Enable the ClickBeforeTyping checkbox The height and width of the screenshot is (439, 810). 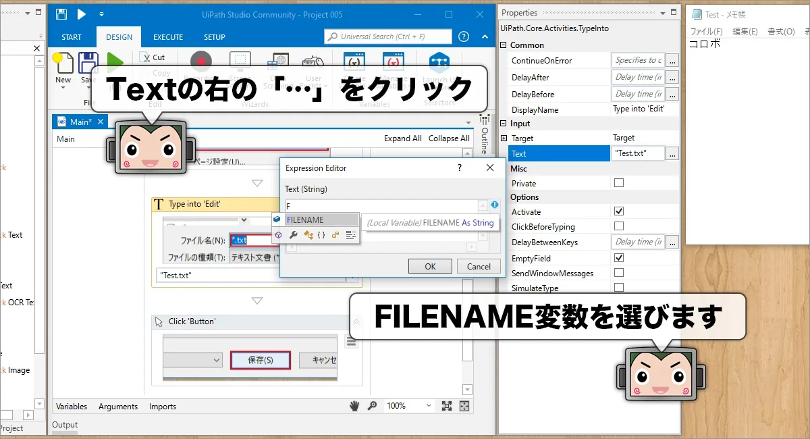pyautogui.click(x=619, y=226)
